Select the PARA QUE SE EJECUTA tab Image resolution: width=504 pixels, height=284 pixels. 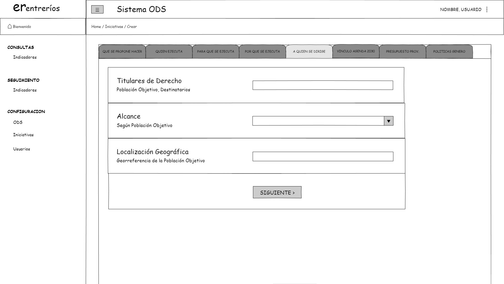[x=216, y=52]
